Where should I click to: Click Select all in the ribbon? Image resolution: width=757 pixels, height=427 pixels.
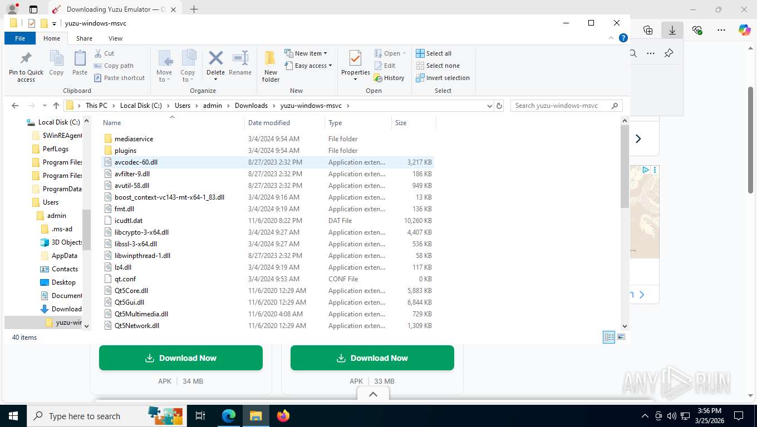tap(434, 53)
